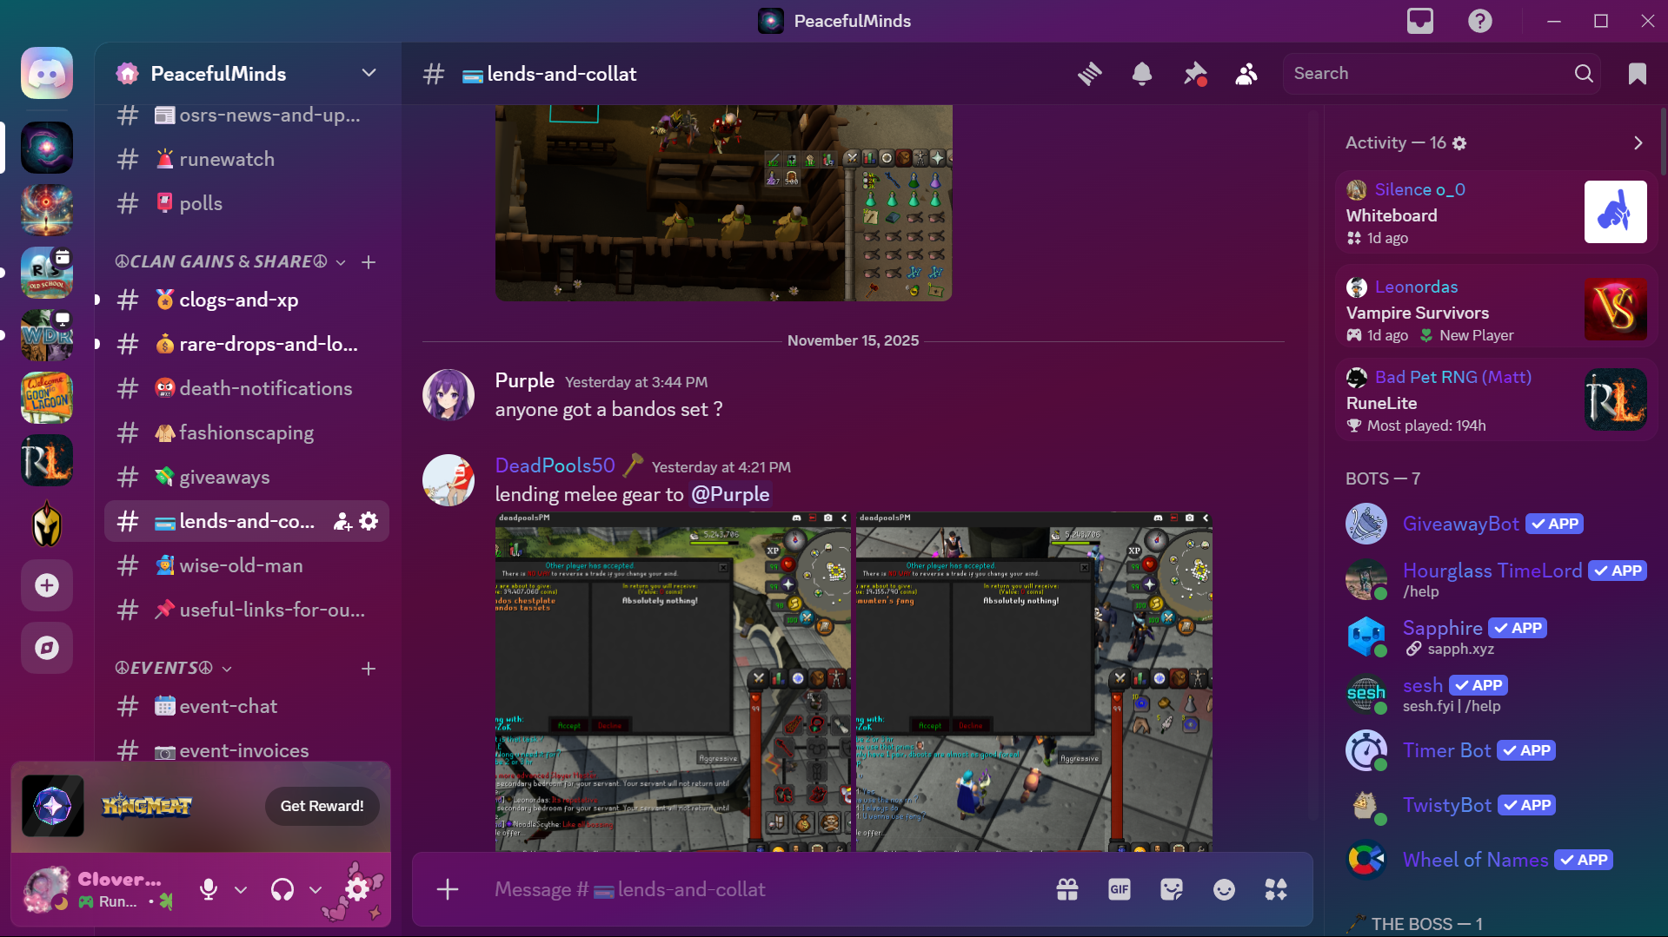
Task: Open Discord inbox icon in title bar
Action: [1419, 21]
